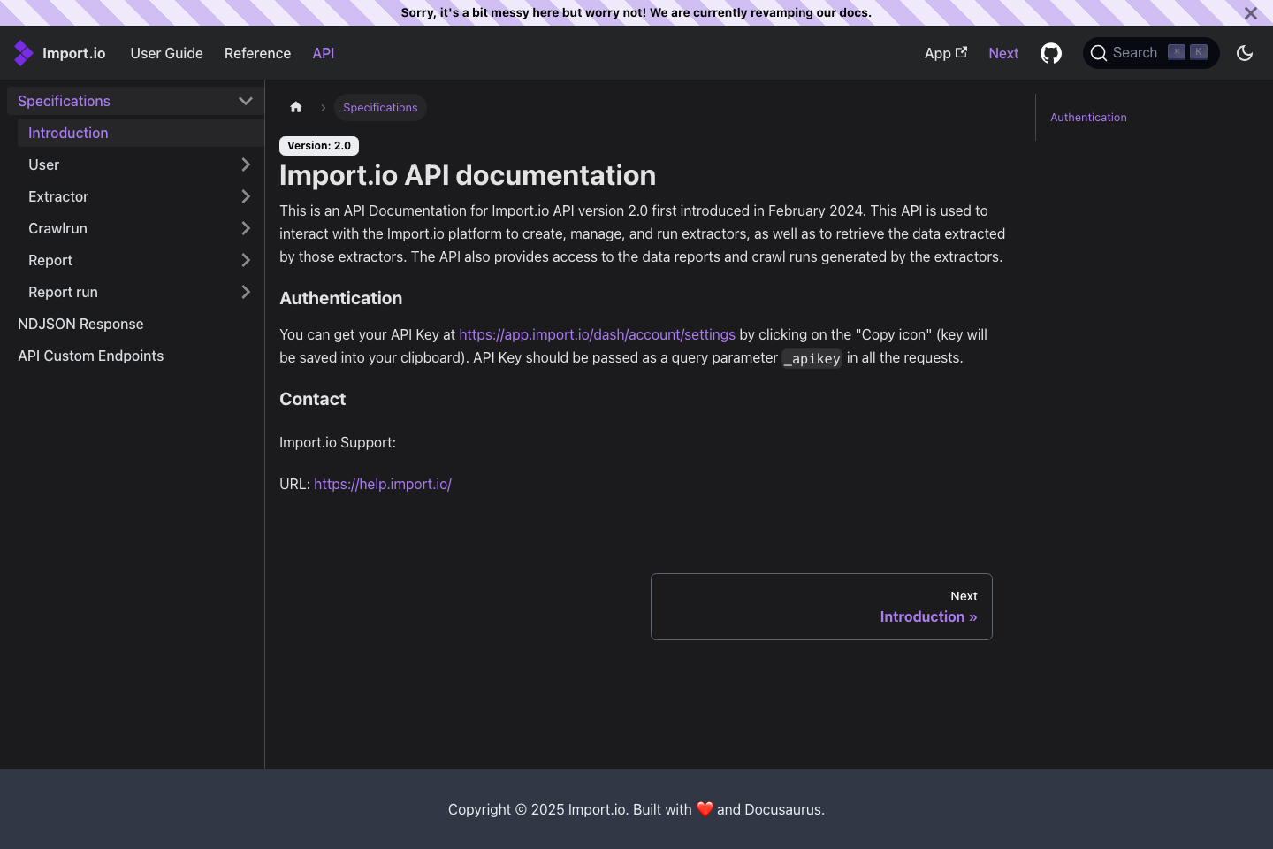1273x849 pixels.
Task: Collapse the Specifications sidebar section
Action: pyautogui.click(x=246, y=101)
